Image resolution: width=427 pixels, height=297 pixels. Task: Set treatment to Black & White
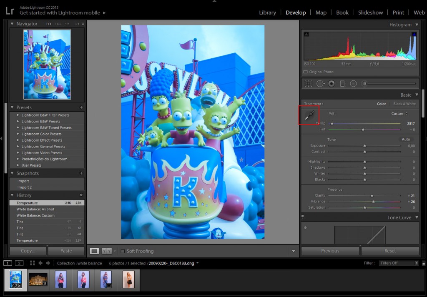click(404, 104)
